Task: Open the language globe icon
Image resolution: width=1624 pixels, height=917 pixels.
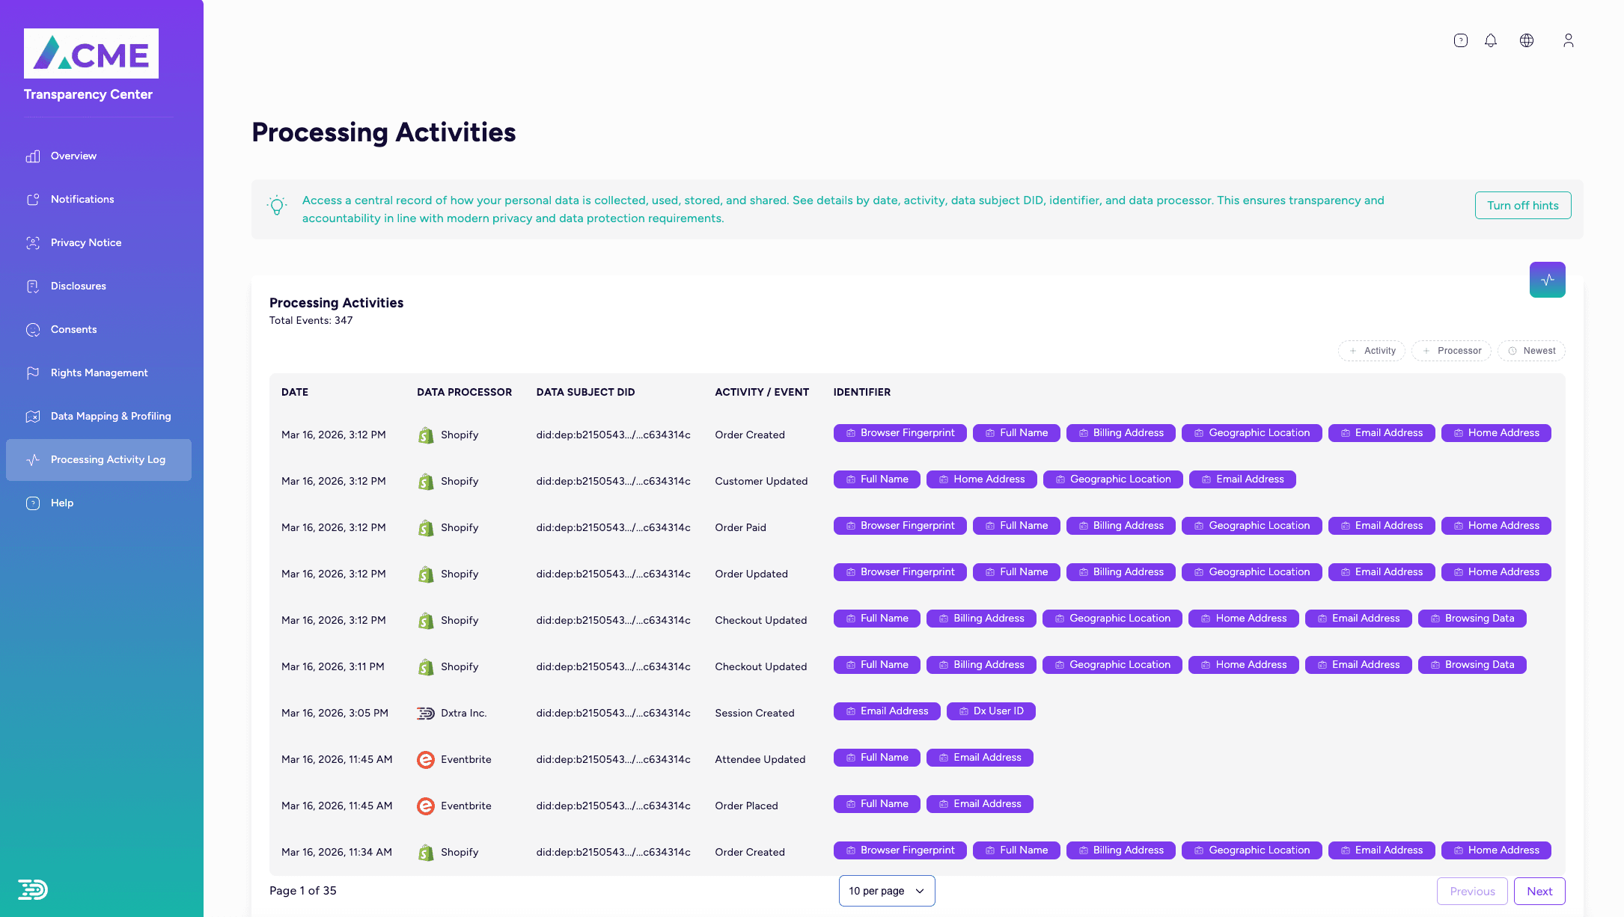Action: click(1527, 40)
